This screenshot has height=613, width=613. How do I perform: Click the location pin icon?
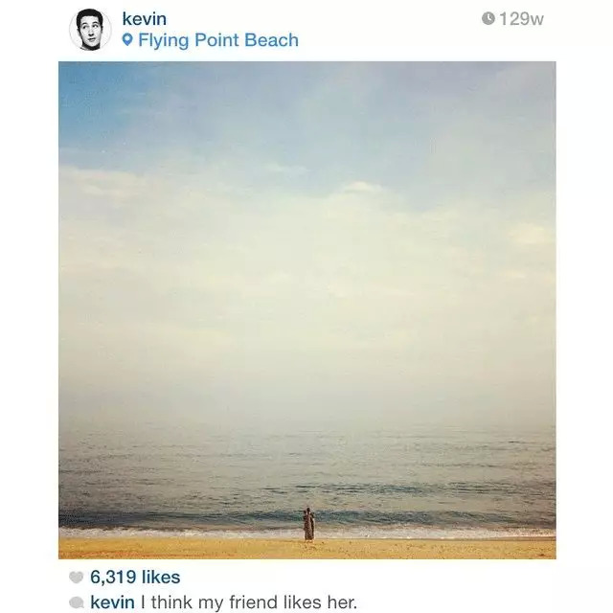(127, 39)
